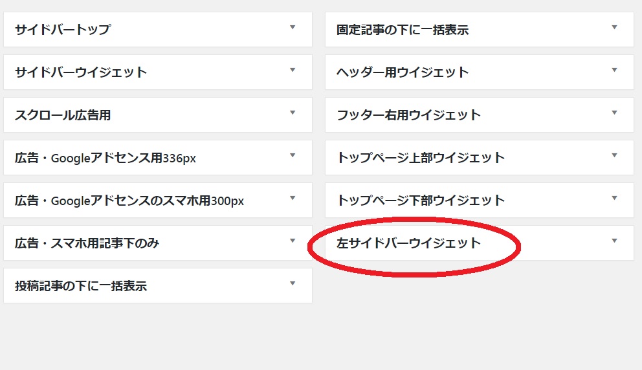
Task: Click the 左サイドバーウイジェット title text
Action: pos(408,243)
